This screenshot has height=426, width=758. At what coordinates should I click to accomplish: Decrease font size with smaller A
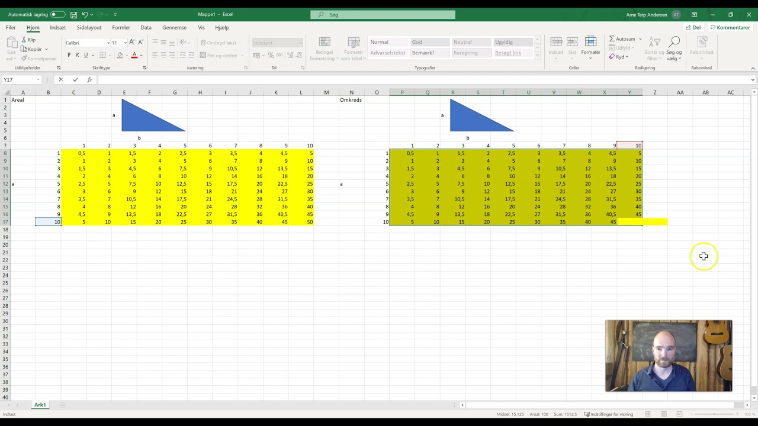tap(140, 42)
